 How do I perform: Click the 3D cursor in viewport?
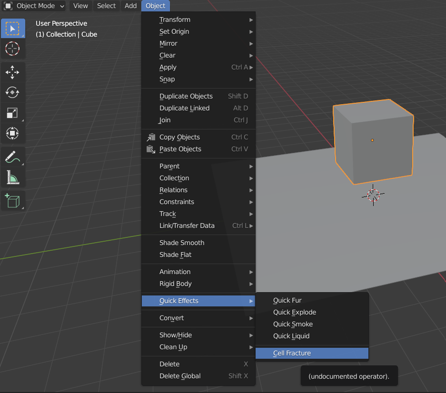pos(373,195)
